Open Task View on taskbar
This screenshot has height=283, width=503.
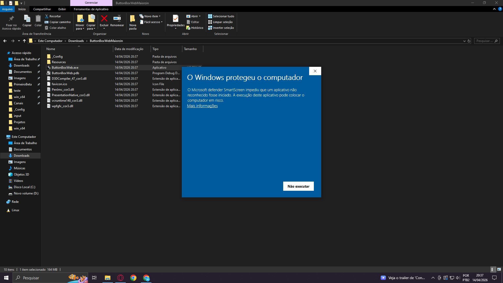tap(94, 278)
